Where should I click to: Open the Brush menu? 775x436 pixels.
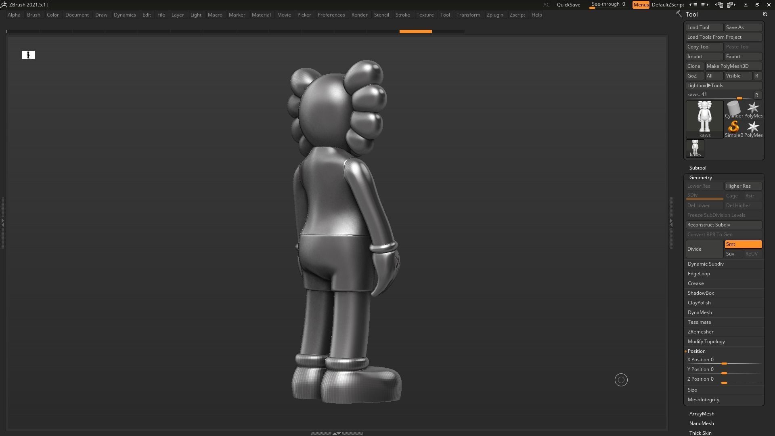pyautogui.click(x=34, y=15)
